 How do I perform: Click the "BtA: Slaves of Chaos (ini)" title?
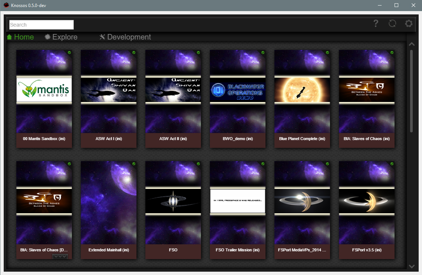pyautogui.click(x=367, y=139)
